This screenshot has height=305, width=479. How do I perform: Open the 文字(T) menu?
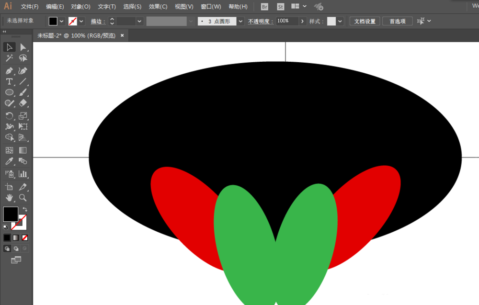[107, 6]
